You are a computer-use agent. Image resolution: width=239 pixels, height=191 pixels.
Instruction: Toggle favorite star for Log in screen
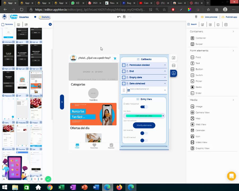pyautogui.click(x=17, y=42)
